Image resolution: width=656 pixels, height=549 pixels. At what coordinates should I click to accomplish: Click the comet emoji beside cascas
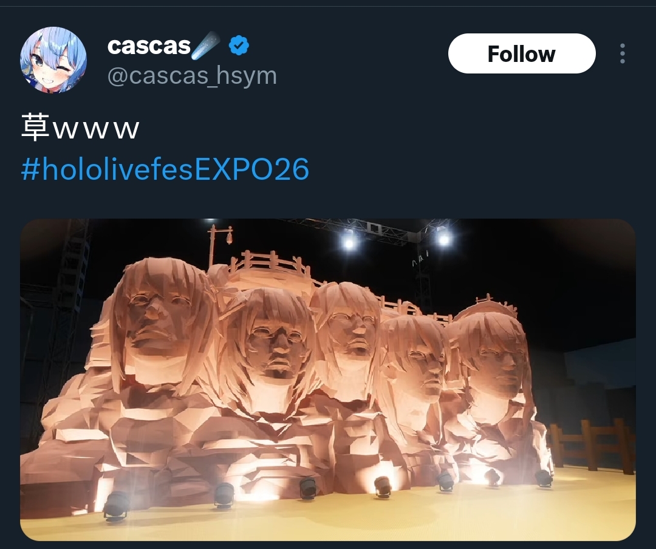pyautogui.click(x=206, y=45)
